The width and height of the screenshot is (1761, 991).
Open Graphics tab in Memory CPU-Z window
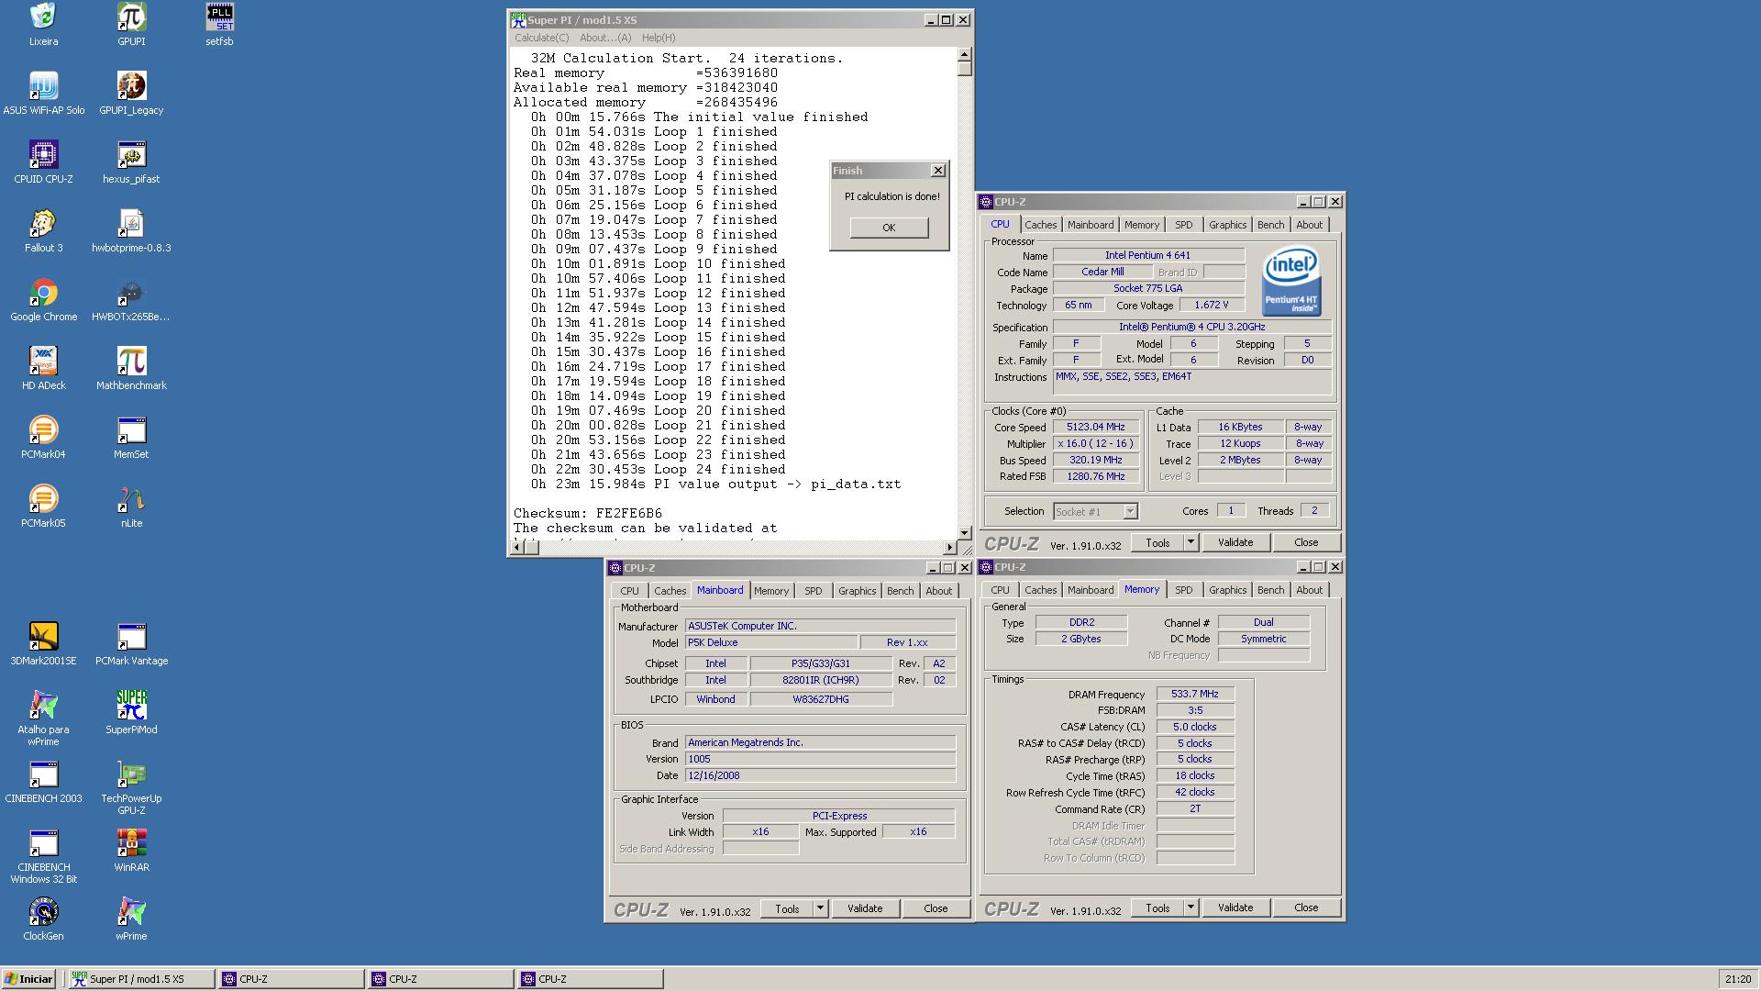[1227, 590]
